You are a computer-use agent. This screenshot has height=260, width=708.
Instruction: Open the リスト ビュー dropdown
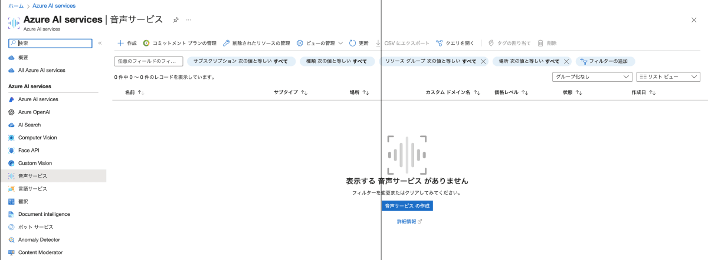668,76
